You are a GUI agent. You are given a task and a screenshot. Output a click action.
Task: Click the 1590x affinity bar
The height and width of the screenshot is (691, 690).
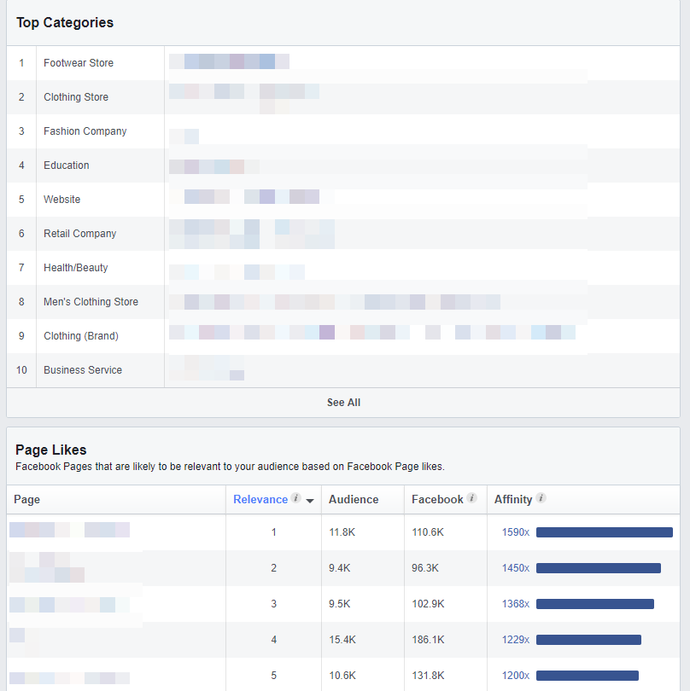tap(604, 532)
